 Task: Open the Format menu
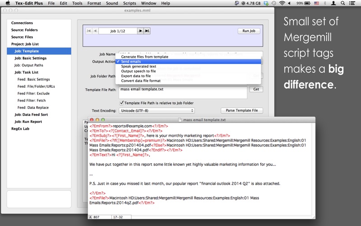point(94,3)
